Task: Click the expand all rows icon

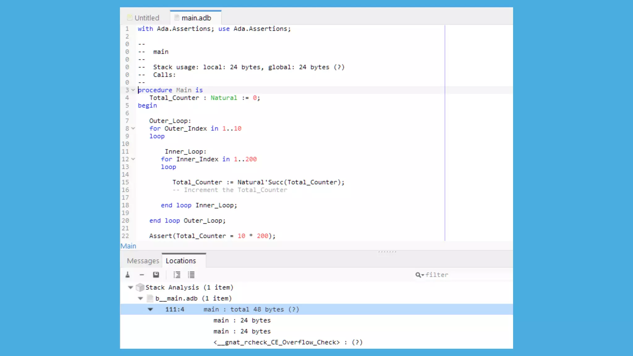Action: pyautogui.click(x=177, y=275)
